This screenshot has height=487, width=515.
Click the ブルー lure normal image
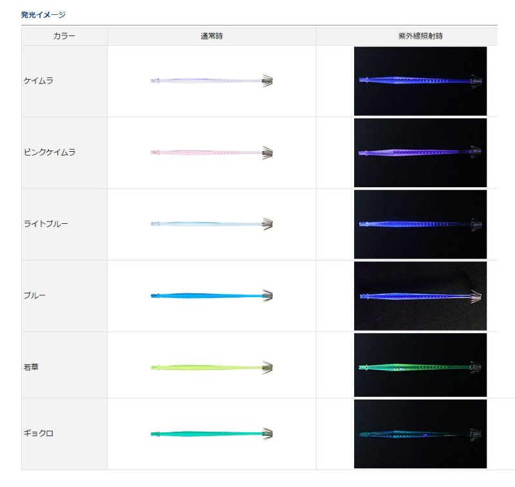coord(212,295)
